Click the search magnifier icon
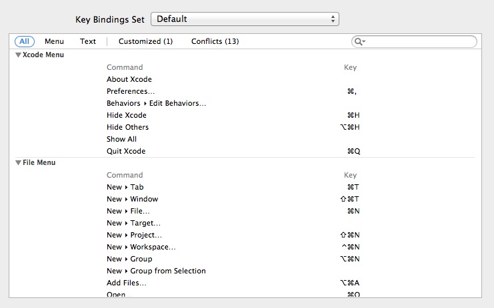This screenshot has height=308, width=494. 359,42
